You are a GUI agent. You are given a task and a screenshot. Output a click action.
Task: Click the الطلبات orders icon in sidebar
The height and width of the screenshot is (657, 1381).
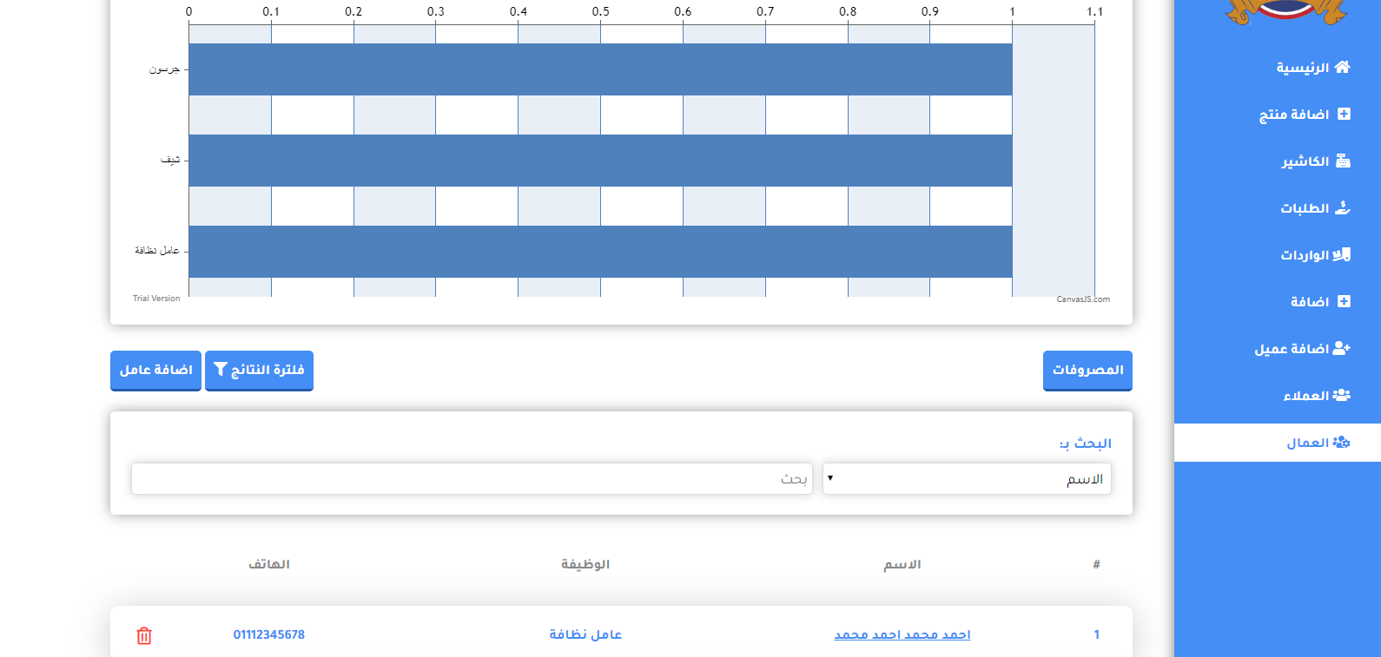pos(1343,208)
